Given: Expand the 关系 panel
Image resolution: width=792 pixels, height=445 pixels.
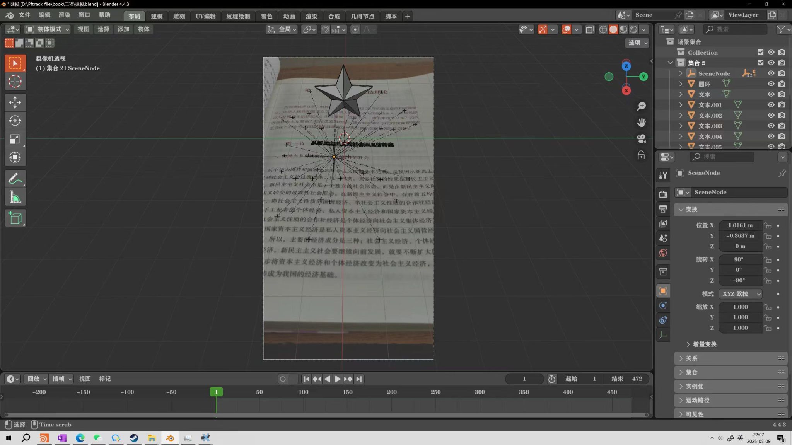Looking at the screenshot, I should click(x=692, y=358).
